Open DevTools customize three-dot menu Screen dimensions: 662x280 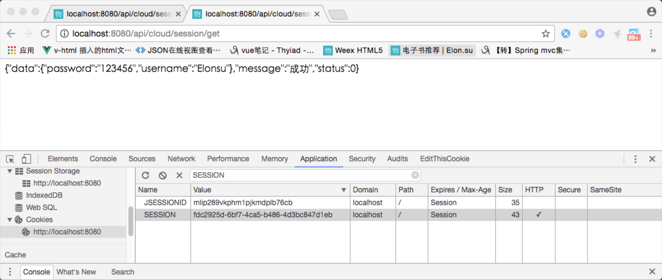[635, 159]
